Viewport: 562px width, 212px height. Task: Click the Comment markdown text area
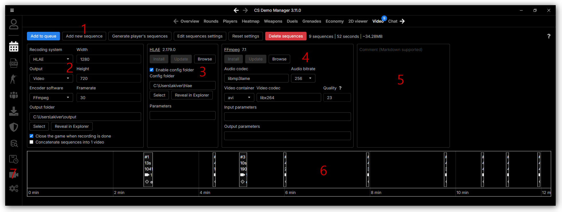pyautogui.click(x=403, y=96)
